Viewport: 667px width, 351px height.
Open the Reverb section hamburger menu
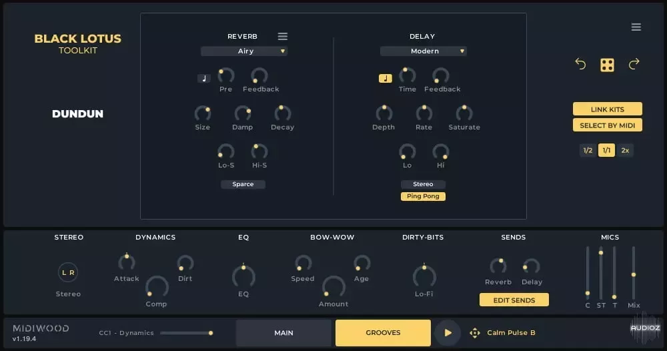283,36
